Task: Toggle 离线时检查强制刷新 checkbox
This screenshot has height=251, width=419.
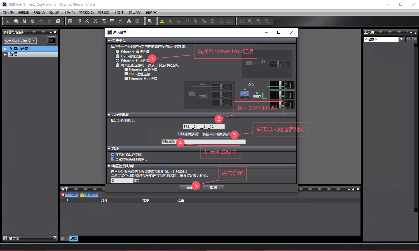Action: point(113,159)
